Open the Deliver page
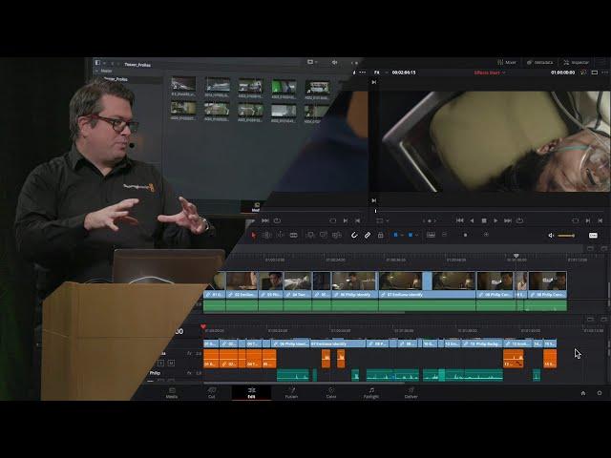611x458 pixels. click(x=411, y=391)
